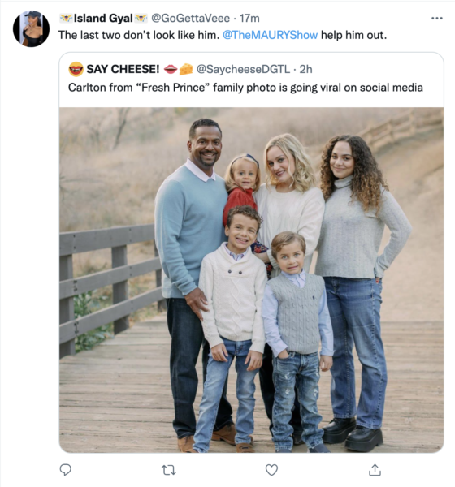Open the retweet options icon
This screenshot has width=455, height=487.
point(169,470)
